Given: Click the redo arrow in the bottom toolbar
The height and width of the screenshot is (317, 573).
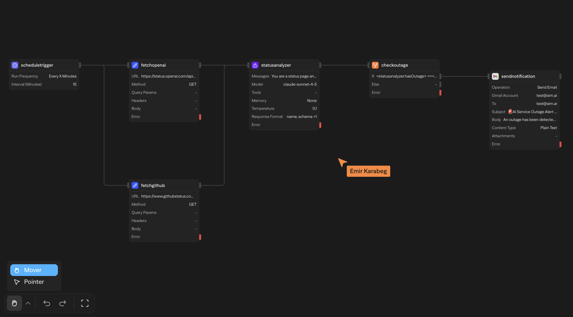Looking at the screenshot, I should tap(63, 303).
